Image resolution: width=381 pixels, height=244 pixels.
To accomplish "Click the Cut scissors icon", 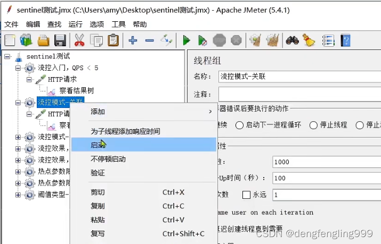I will point(79,40).
